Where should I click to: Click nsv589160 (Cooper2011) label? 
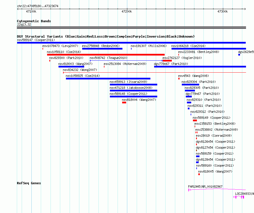pyautogui.click(x=215, y=165)
